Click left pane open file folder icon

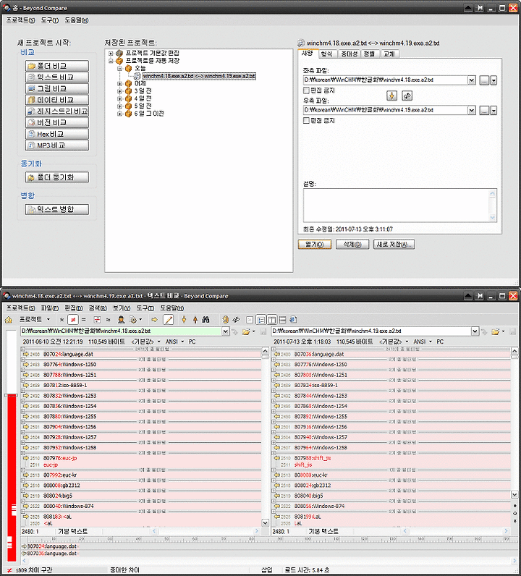(x=246, y=331)
